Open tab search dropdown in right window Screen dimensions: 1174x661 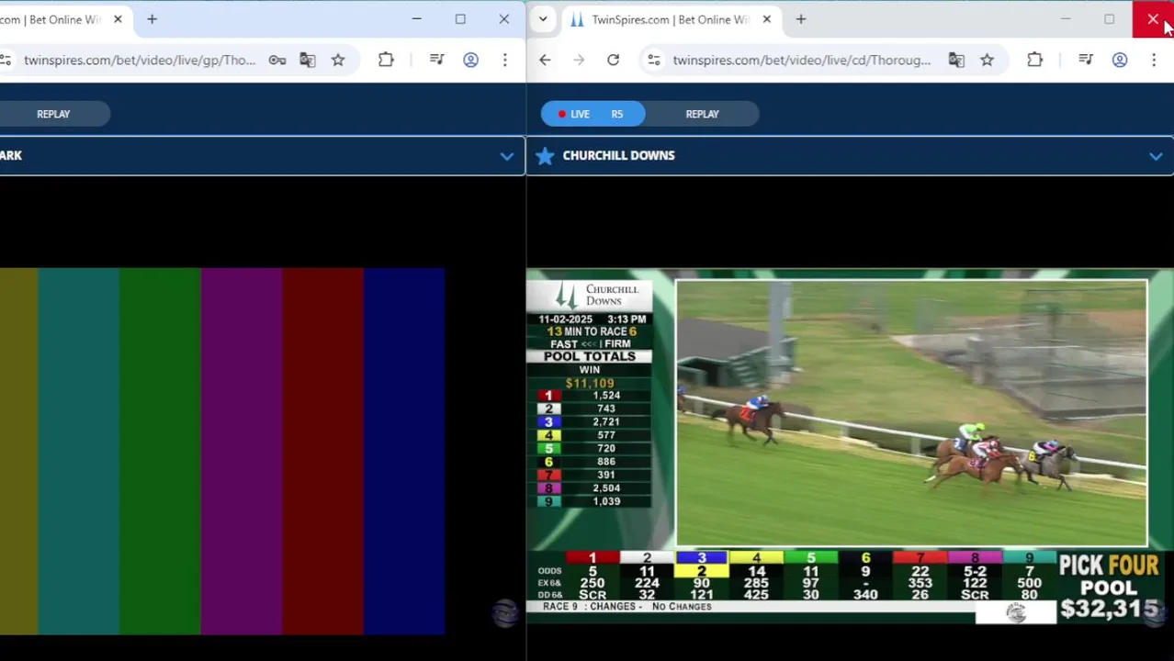543,19
